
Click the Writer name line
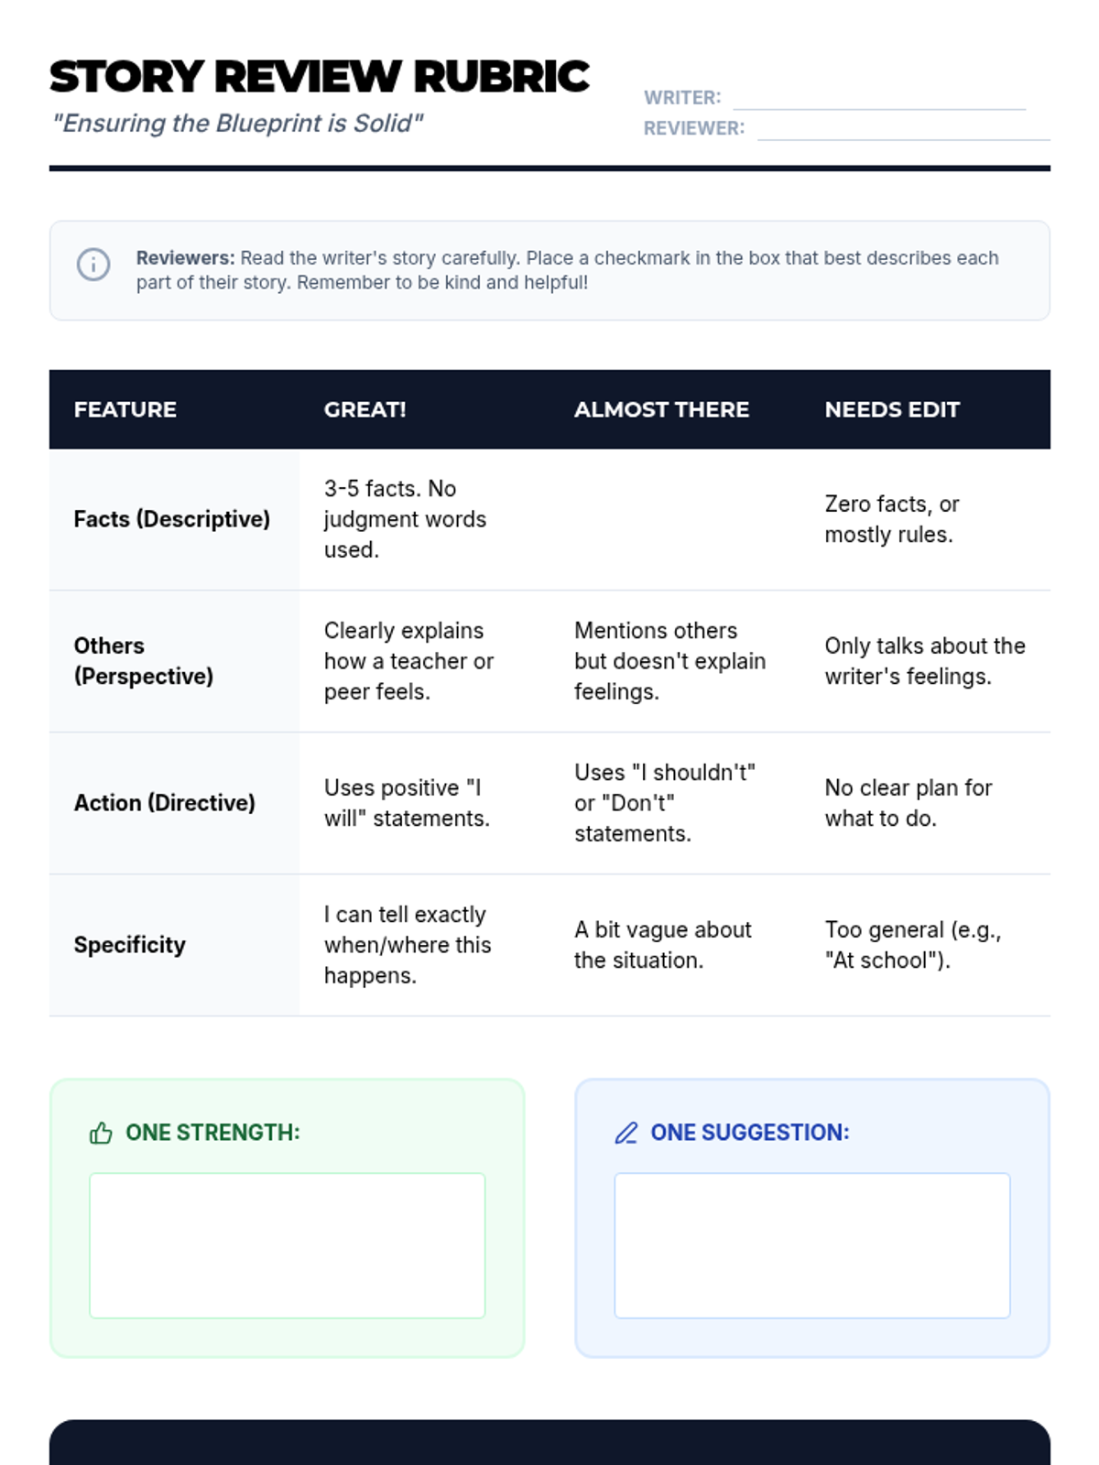[878, 99]
